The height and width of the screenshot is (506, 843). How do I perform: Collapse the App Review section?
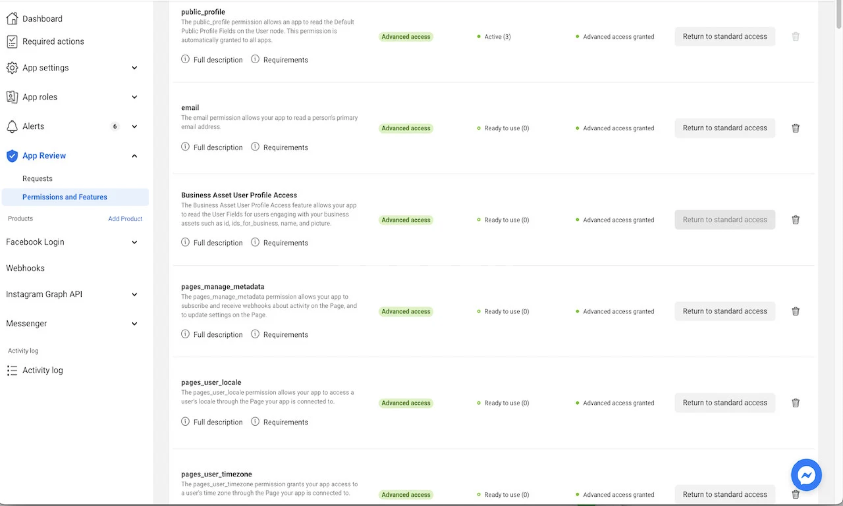(x=134, y=156)
